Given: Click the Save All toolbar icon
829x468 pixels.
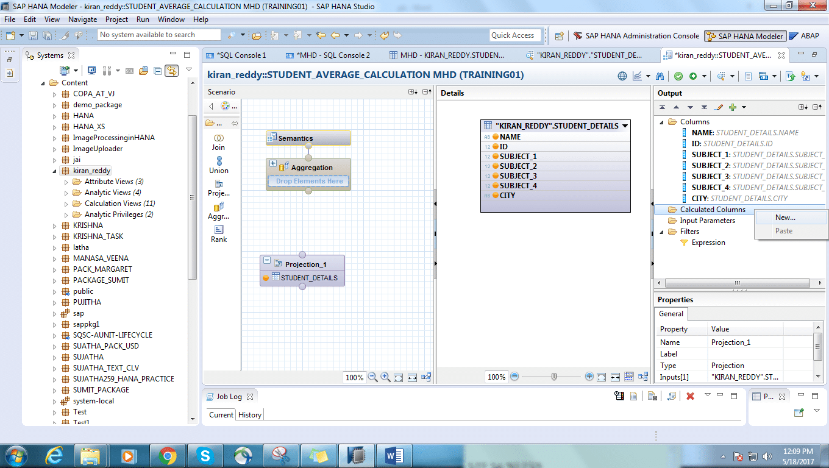Looking at the screenshot, I should 46,36.
